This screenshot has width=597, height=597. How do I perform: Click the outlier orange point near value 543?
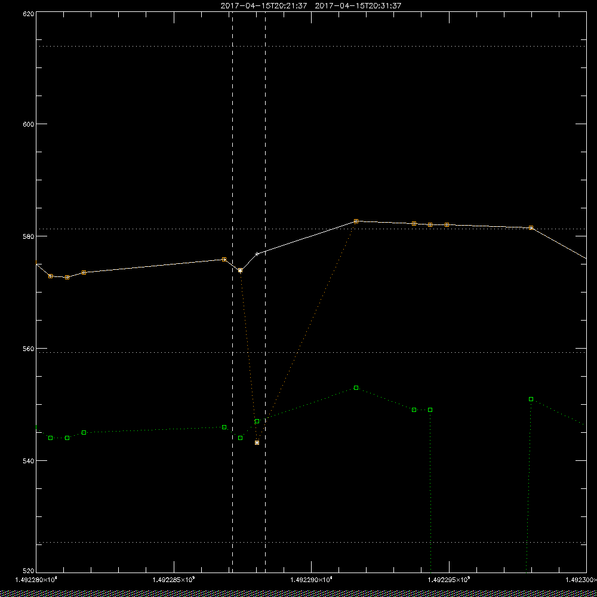point(257,442)
